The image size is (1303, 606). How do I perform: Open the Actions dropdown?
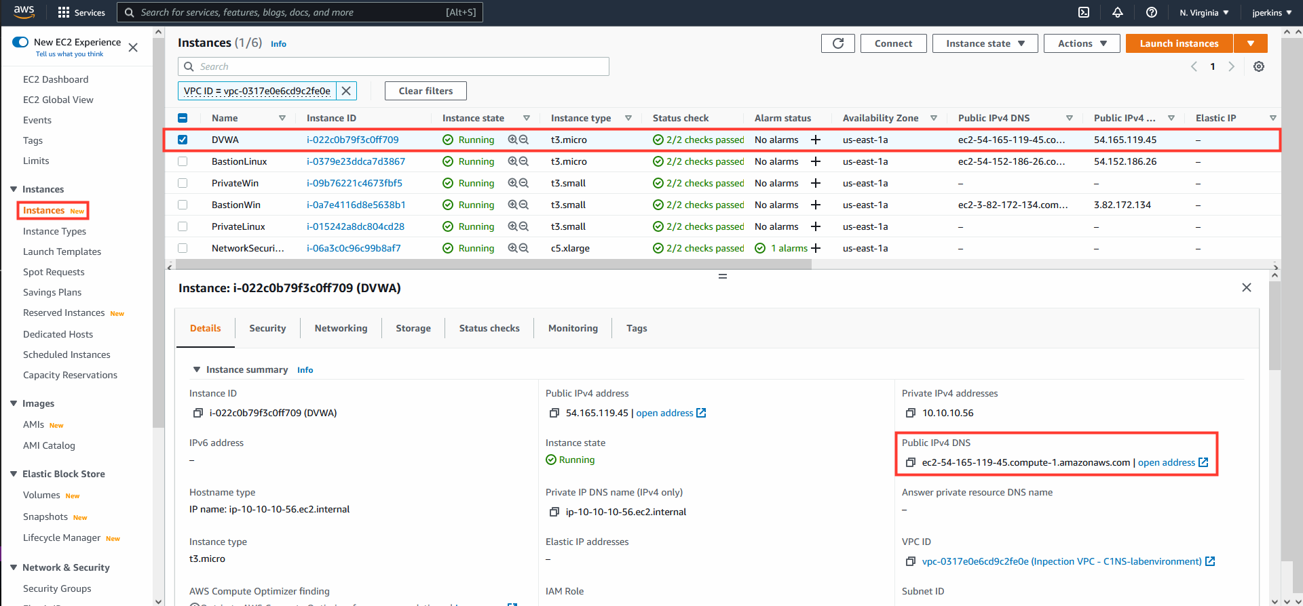pyautogui.click(x=1082, y=43)
